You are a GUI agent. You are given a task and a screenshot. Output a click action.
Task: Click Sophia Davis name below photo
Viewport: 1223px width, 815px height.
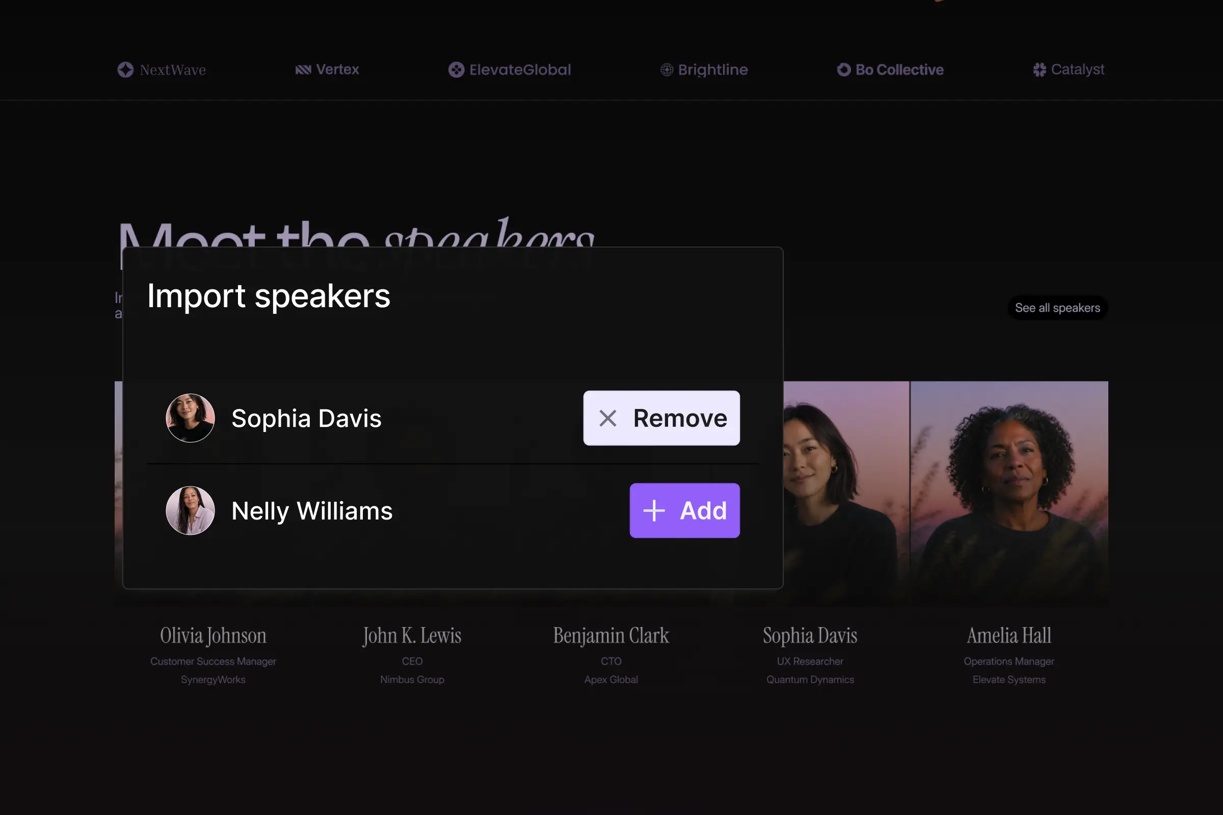(x=810, y=636)
